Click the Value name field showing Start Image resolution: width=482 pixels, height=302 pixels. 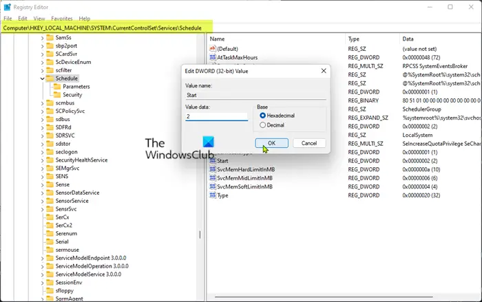[x=255, y=95]
